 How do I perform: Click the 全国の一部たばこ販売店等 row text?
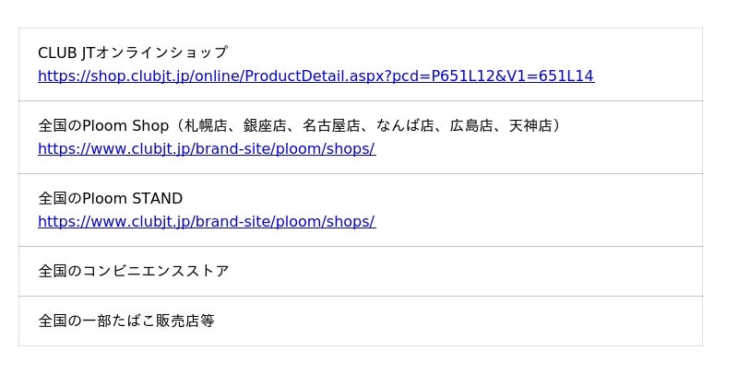tap(125, 321)
